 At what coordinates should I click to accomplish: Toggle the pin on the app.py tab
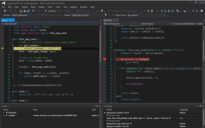pyautogui.click(x=10, y=20)
